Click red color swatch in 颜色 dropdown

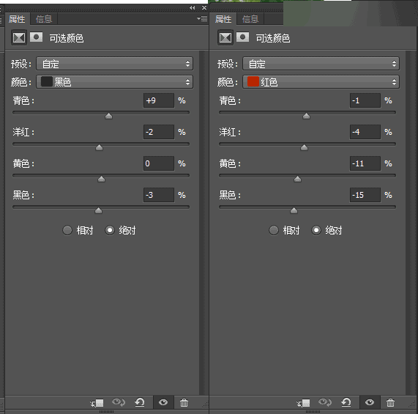point(253,81)
